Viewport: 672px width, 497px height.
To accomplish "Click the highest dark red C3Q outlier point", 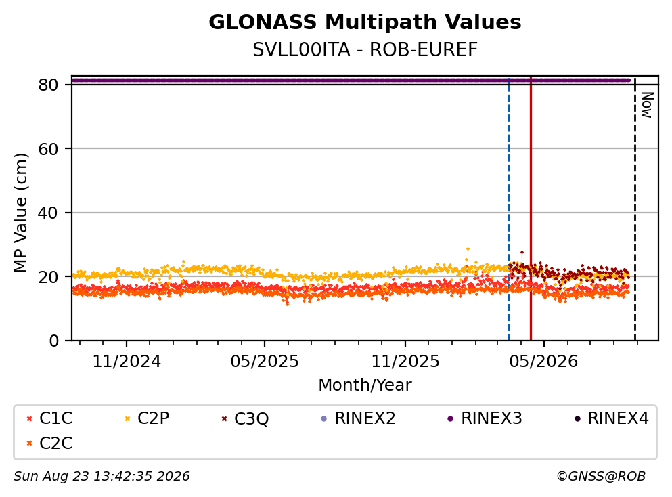I will pyautogui.click(x=522, y=253).
